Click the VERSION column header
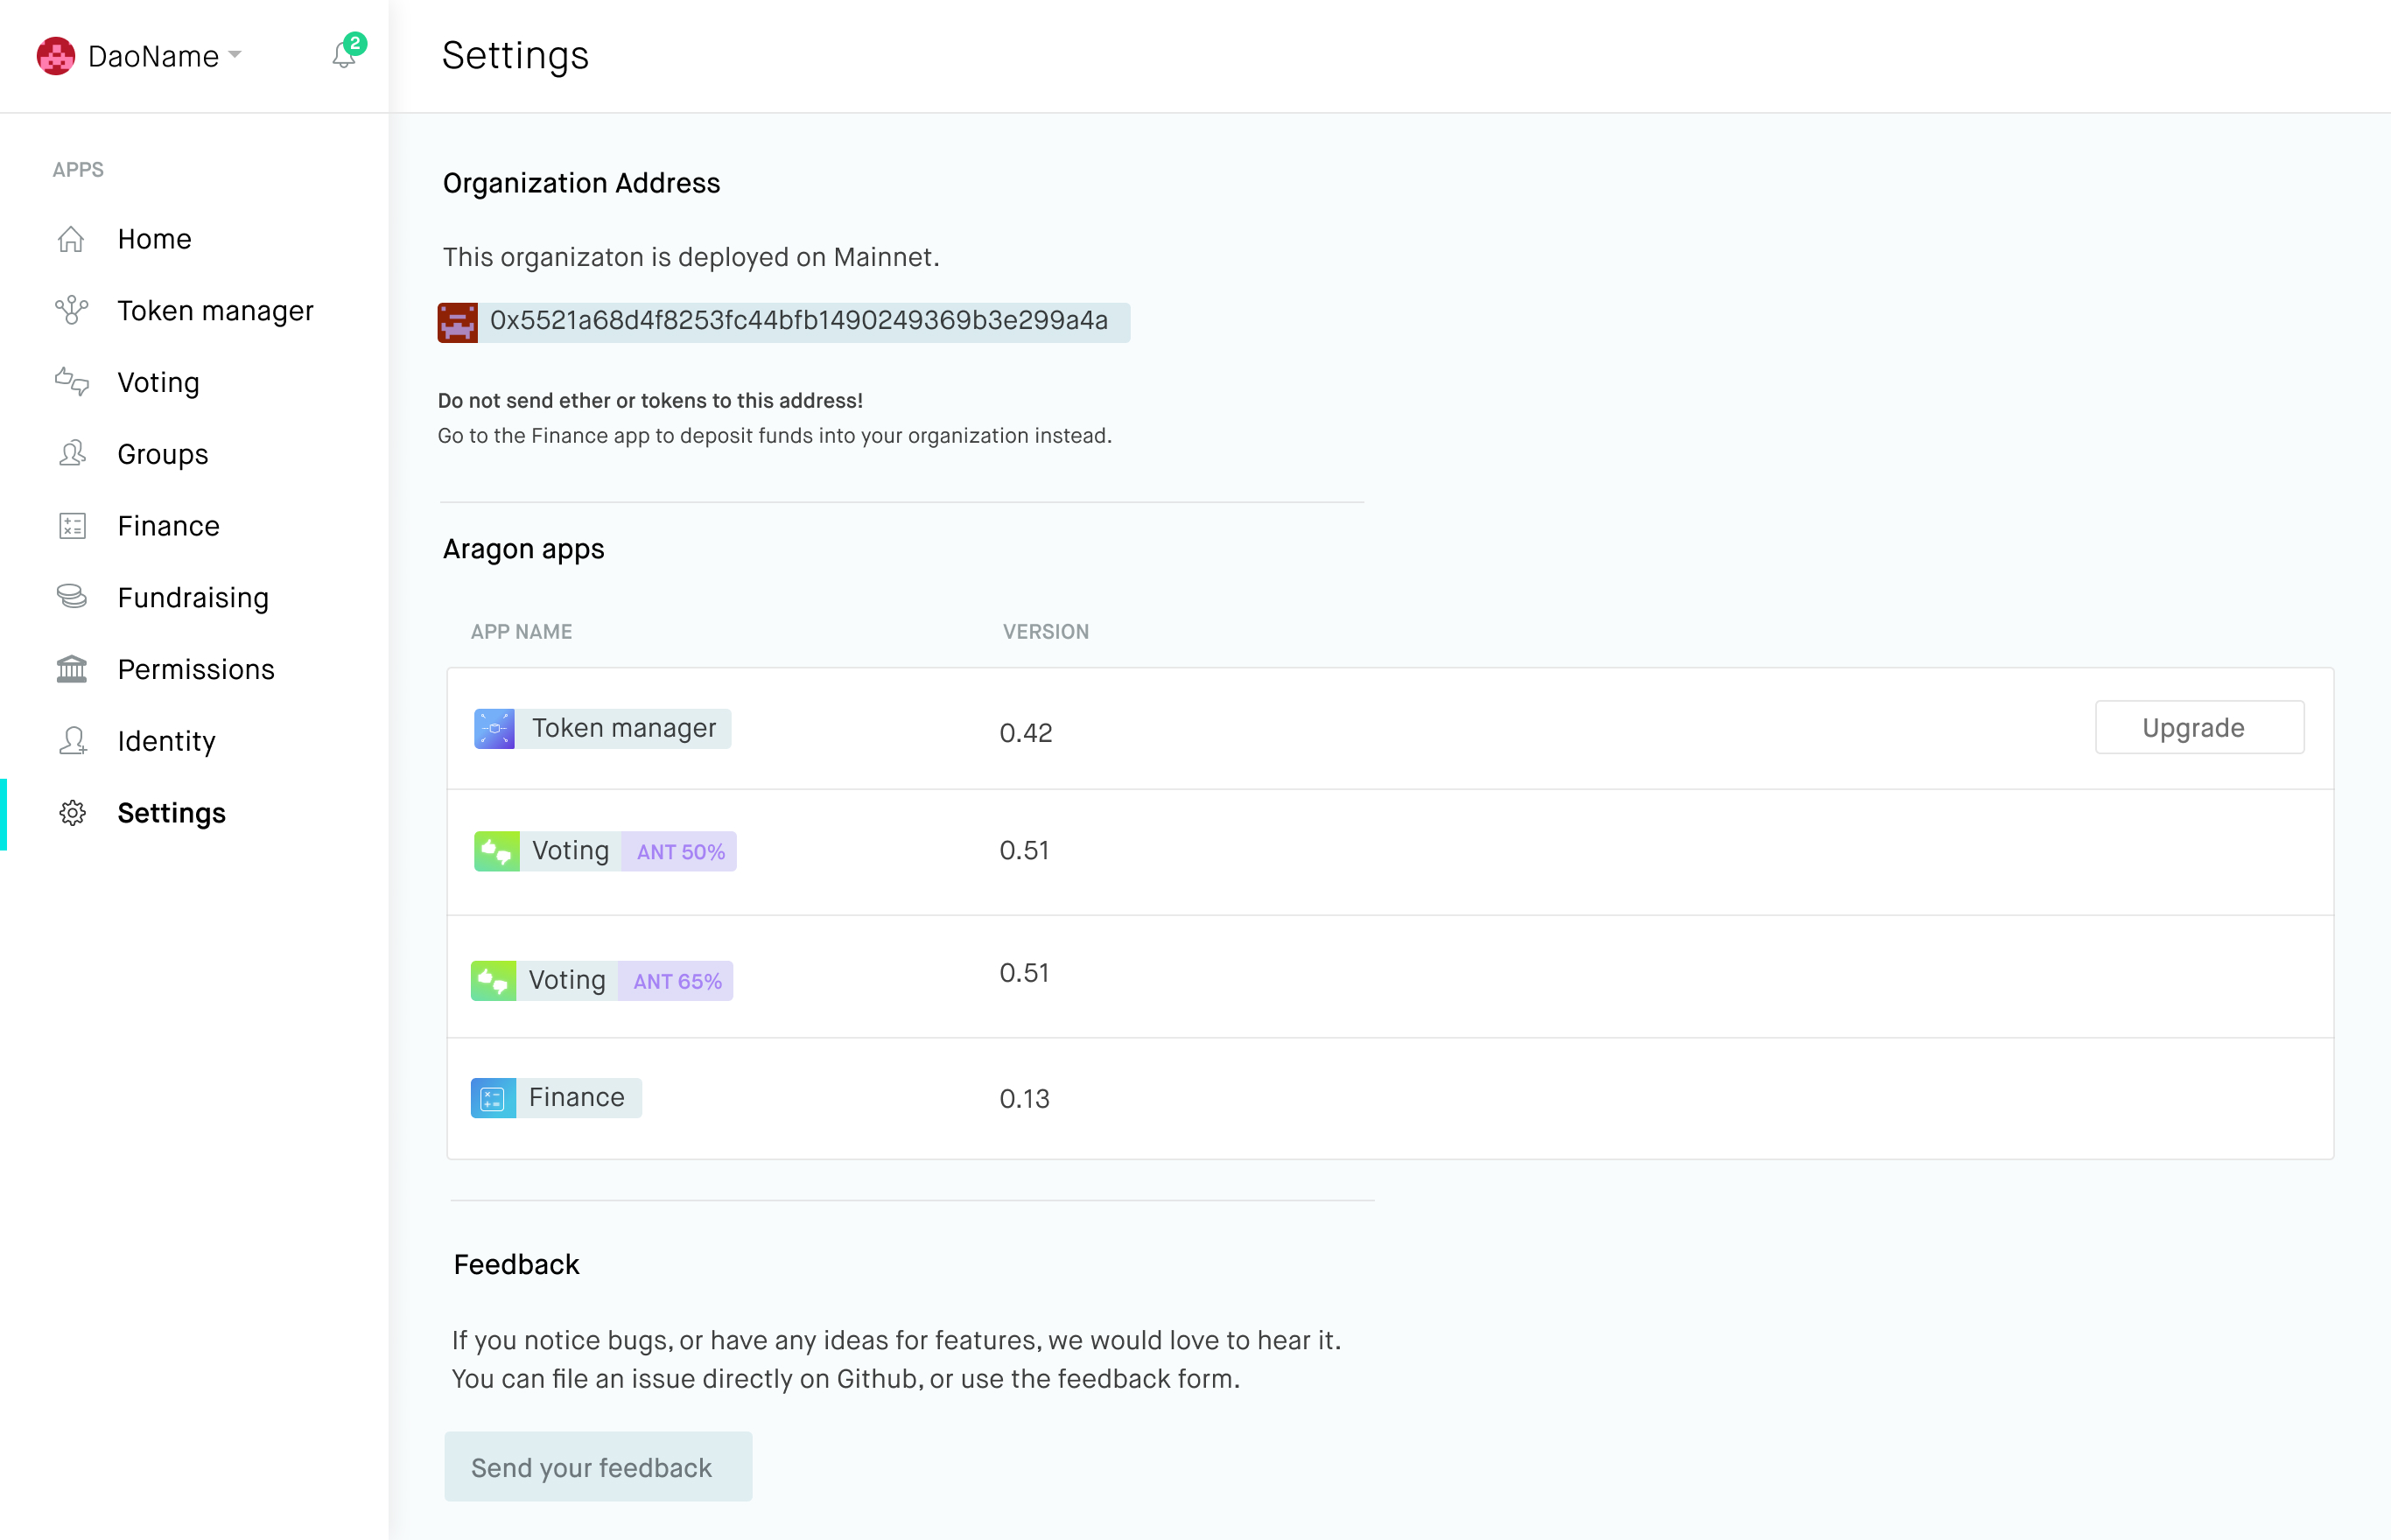2391x1540 pixels. point(1046,632)
